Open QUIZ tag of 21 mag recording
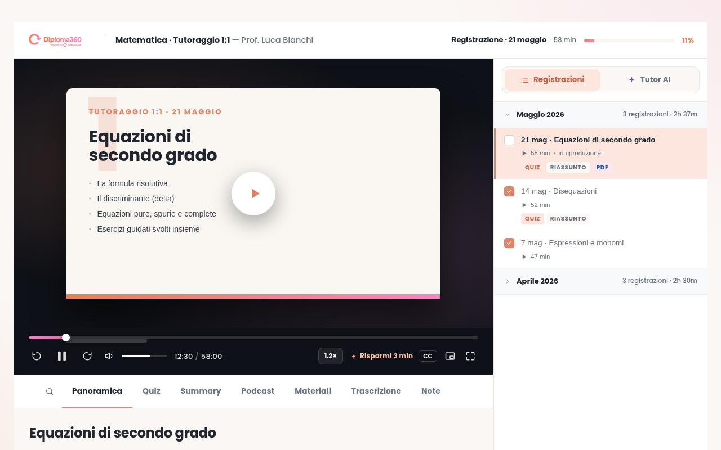The image size is (721, 450). [532, 168]
